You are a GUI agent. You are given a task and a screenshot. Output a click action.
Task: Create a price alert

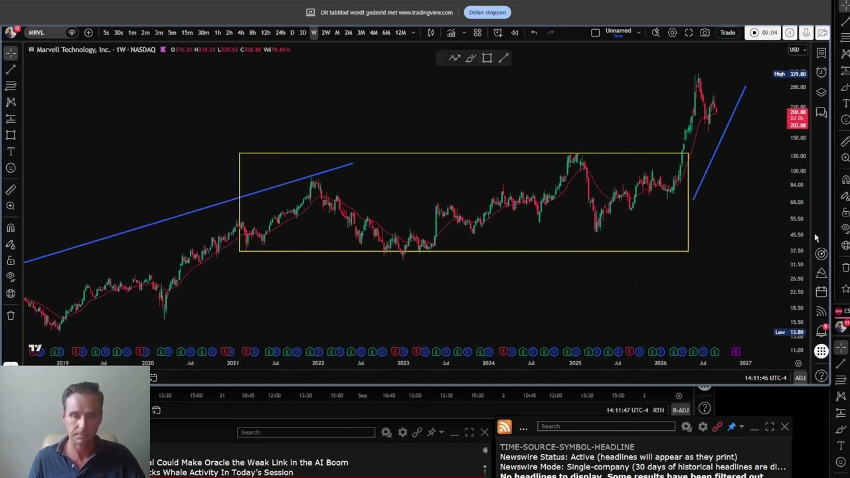pos(498,33)
